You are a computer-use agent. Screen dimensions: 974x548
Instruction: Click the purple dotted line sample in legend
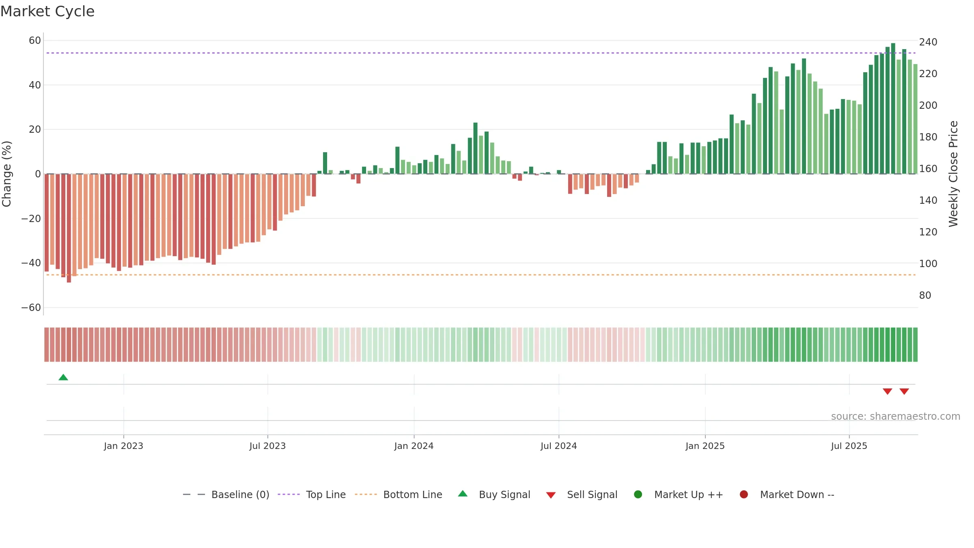289,494
